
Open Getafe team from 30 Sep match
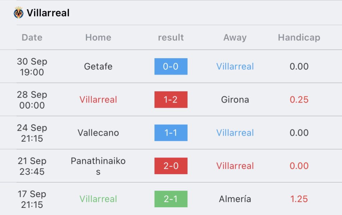[x=98, y=66]
